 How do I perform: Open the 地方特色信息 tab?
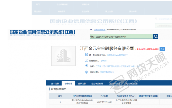click(x=132, y=84)
